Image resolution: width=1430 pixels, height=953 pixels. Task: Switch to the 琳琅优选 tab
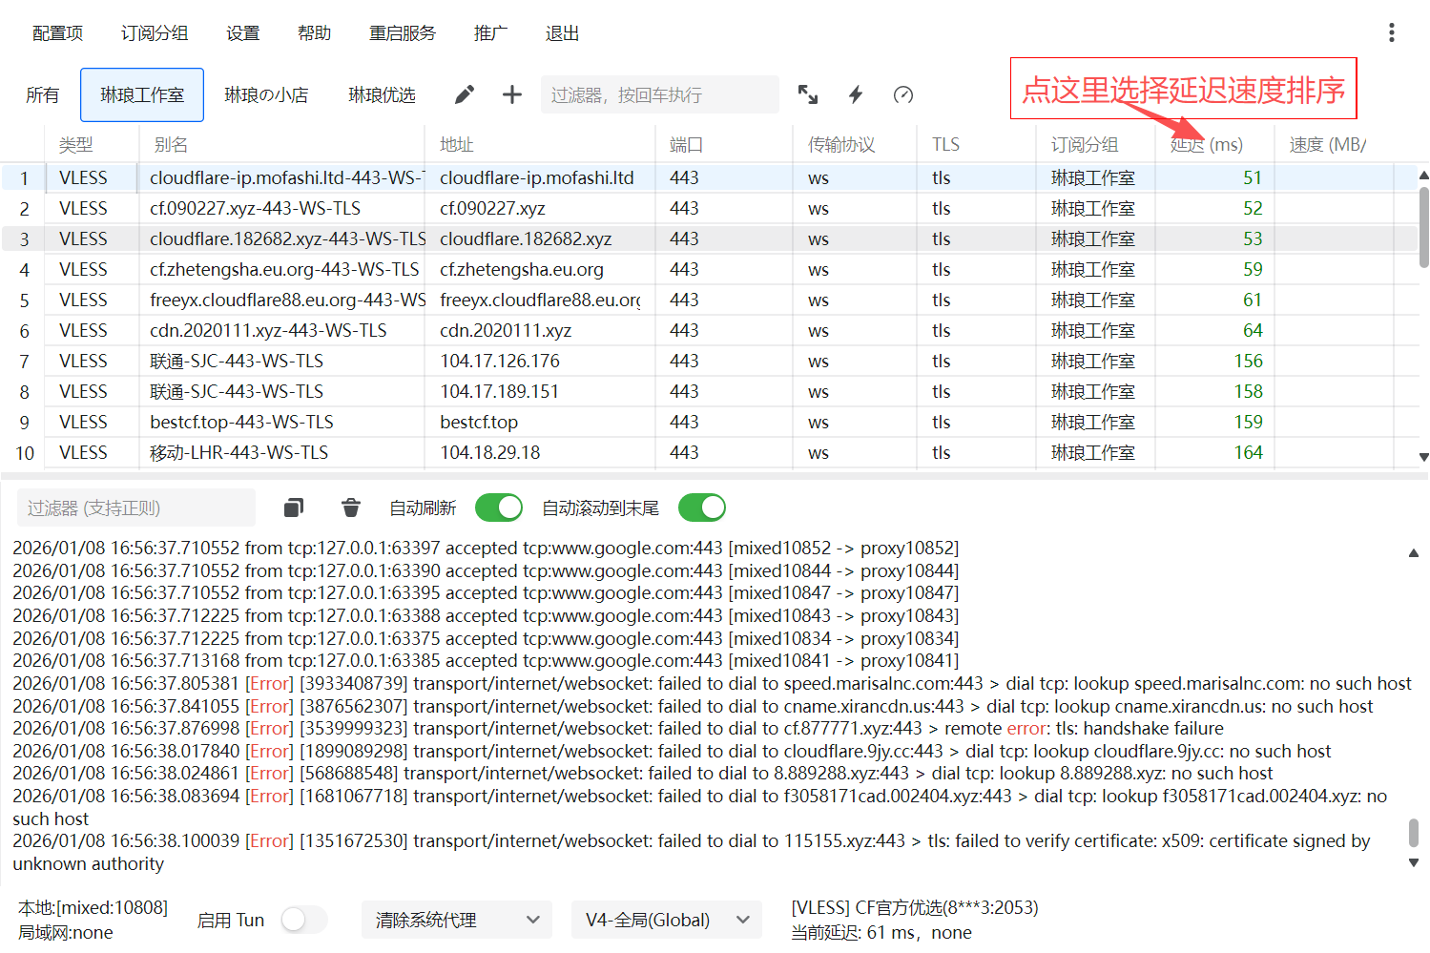(x=382, y=94)
